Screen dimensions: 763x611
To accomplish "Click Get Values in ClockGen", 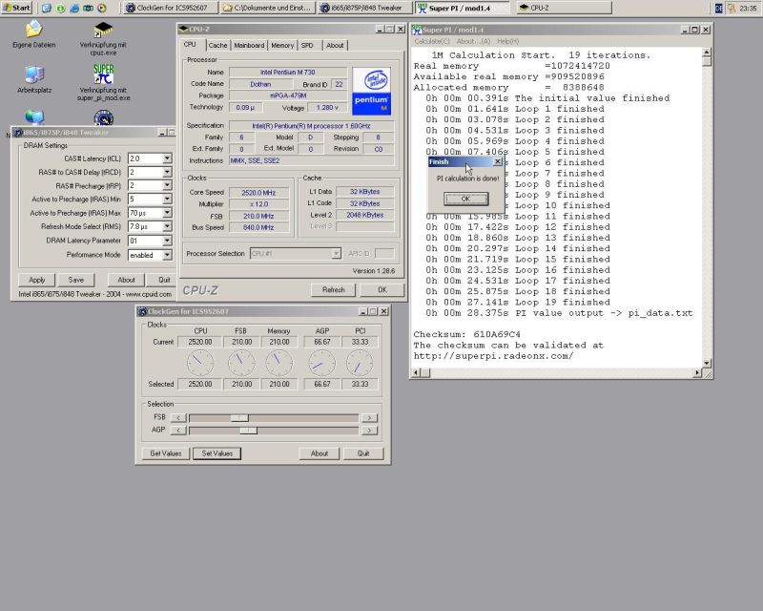I will point(165,453).
